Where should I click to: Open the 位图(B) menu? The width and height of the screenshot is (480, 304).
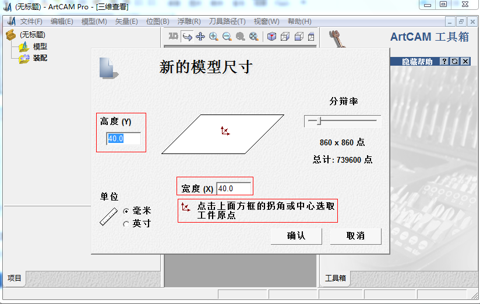point(158,22)
